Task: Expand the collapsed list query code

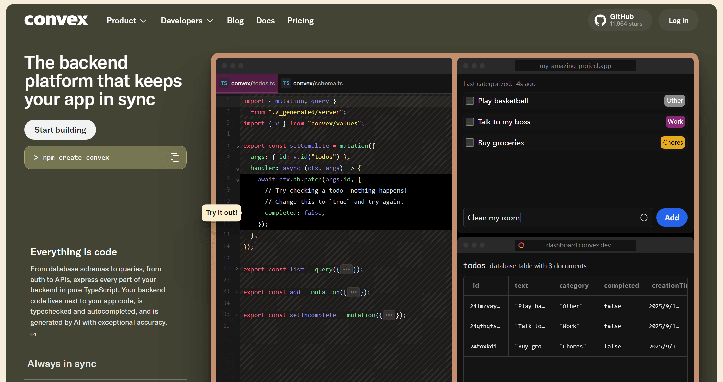Action: (x=346, y=269)
